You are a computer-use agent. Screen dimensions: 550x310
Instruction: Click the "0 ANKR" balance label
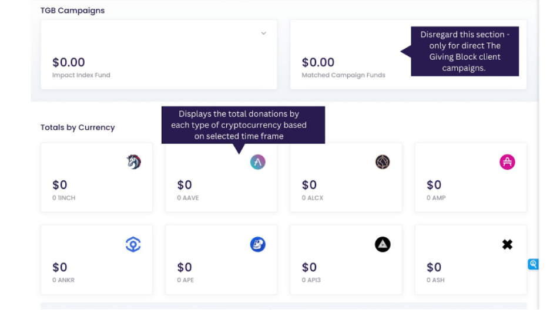pyautogui.click(x=63, y=280)
